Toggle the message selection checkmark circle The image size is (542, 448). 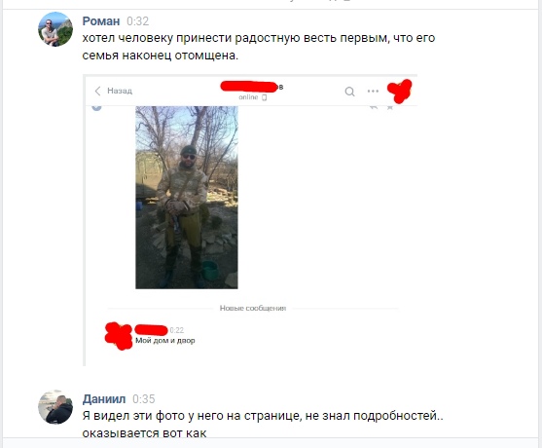(96, 107)
